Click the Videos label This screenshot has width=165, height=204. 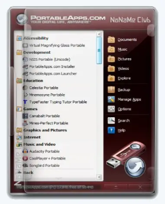123,69
